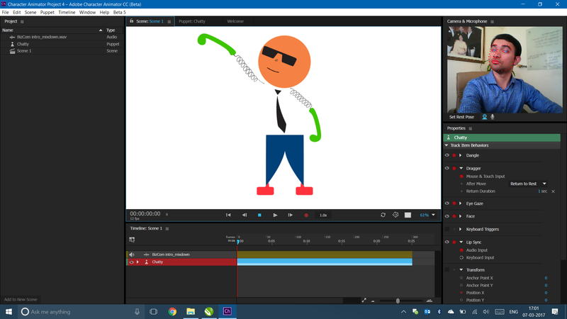The height and width of the screenshot is (319, 567).
Task: Click the Set Rest Pose button
Action: click(461, 117)
